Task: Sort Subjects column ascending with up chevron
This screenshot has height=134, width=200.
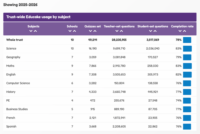Action: 35,31
